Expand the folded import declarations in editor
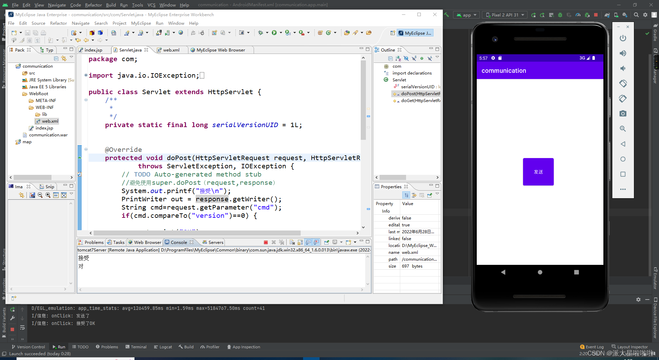The height and width of the screenshot is (360, 659). pos(86,75)
